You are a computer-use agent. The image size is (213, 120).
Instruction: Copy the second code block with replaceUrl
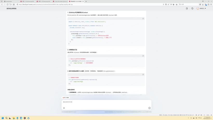pos(143,56)
